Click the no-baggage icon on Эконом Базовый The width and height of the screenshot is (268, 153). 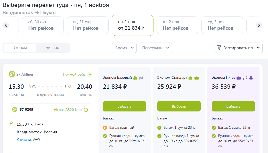[x=141, y=78]
